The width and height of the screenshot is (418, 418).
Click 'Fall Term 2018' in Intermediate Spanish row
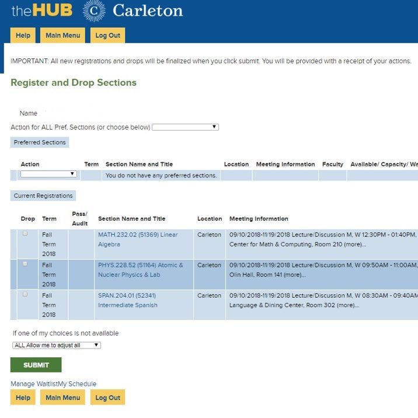[49, 305]
